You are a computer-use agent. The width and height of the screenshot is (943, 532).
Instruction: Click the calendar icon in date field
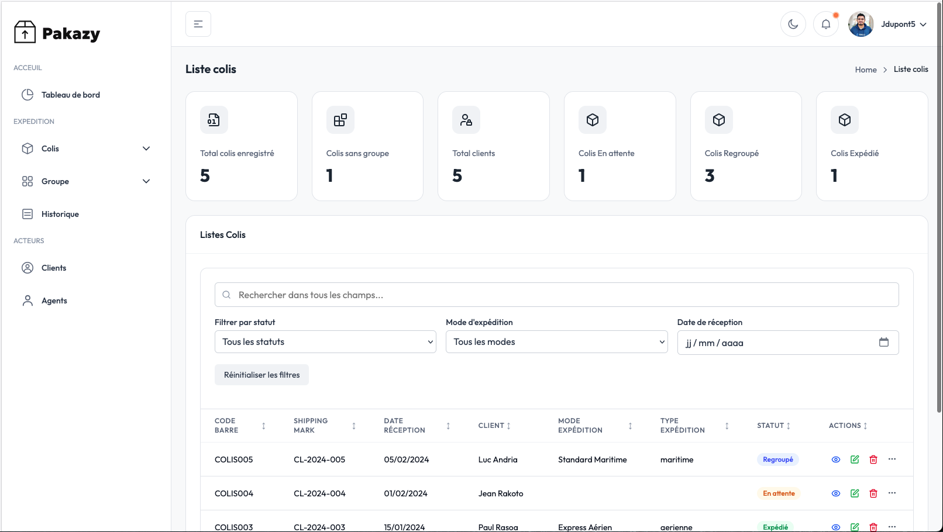883,343
